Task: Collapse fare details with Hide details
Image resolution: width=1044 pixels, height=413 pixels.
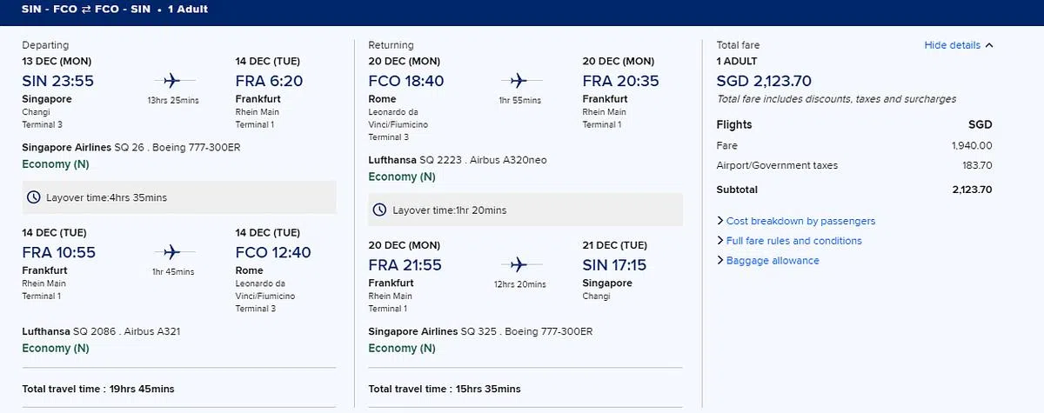Action: 952,45
